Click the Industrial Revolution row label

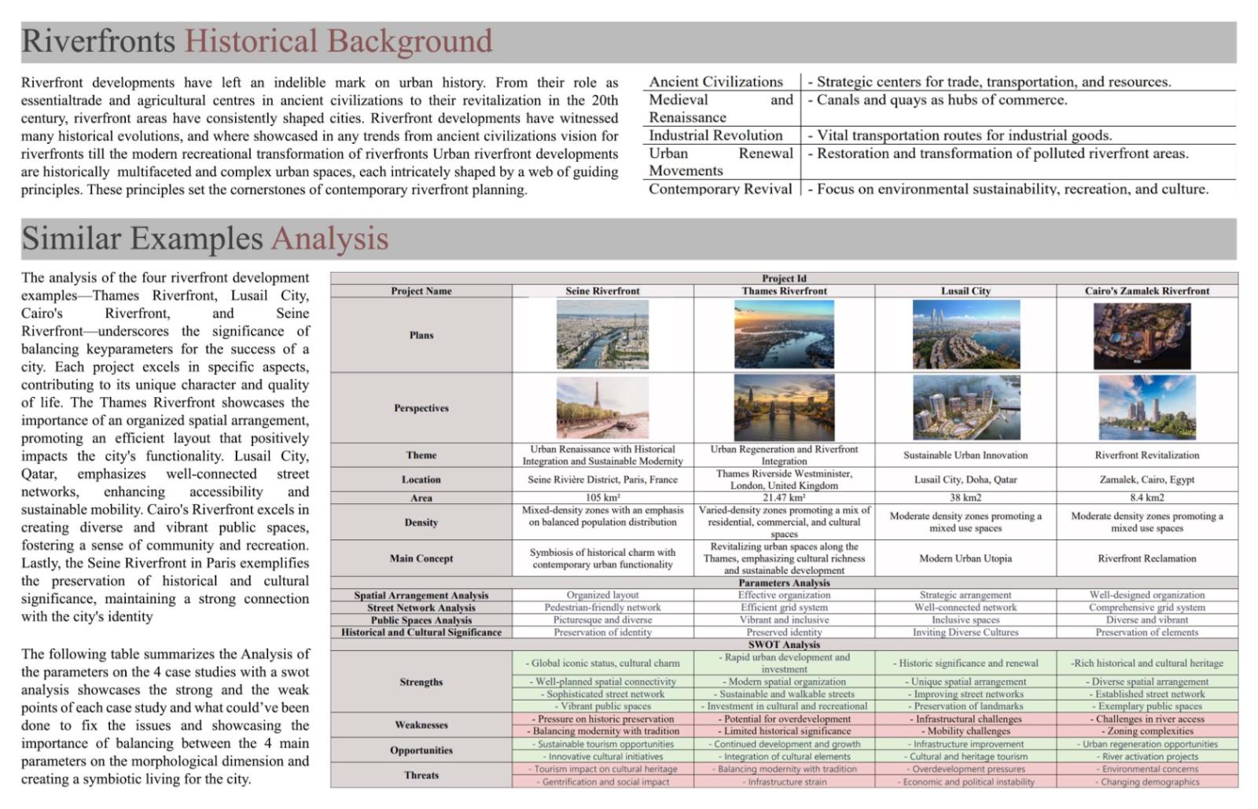tap(715, 135)
